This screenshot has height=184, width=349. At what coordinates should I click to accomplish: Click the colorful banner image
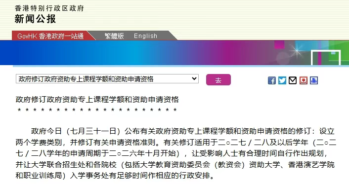(174, 53)
